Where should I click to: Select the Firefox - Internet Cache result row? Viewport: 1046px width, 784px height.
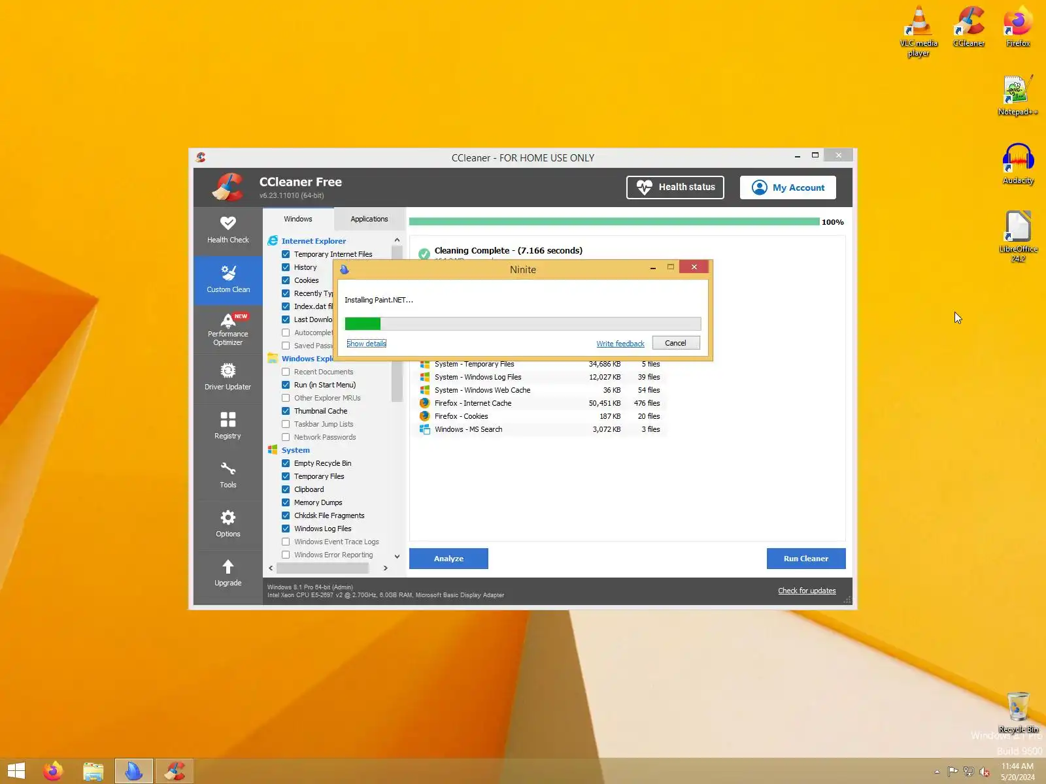[x=541, y=403]
